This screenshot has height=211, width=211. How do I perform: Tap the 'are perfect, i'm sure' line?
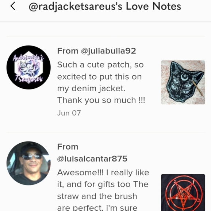point(97,208)
